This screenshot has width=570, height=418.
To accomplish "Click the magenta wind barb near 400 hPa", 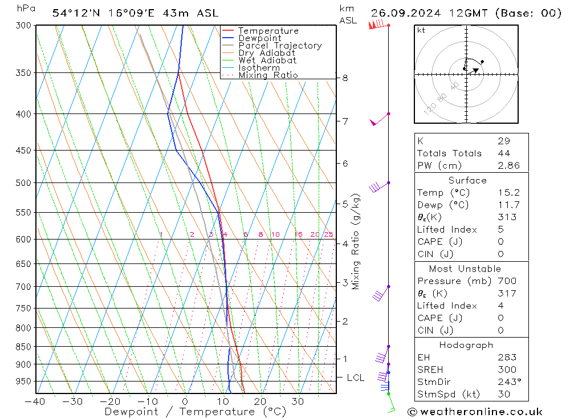I will pyautogui.click(x=379, y=119).
